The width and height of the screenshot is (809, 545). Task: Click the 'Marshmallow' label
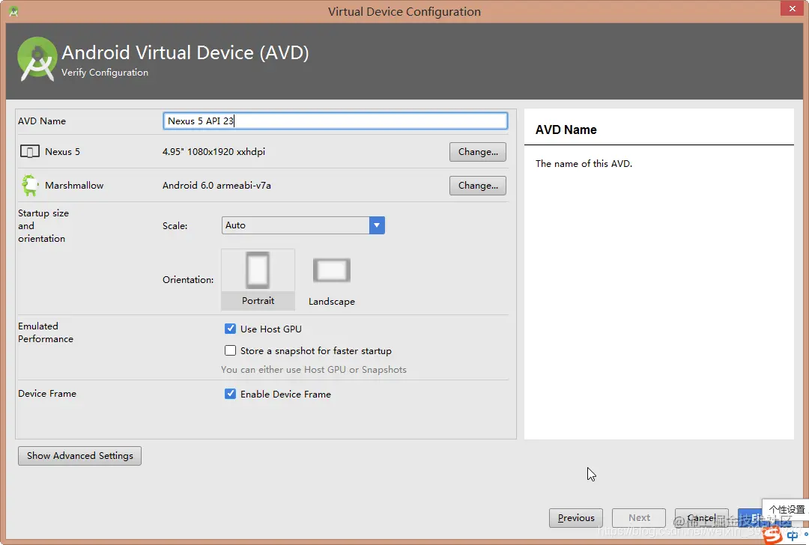coord(74,185)
